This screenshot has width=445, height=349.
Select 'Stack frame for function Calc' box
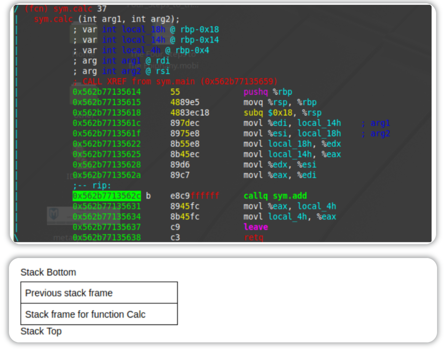99,314
